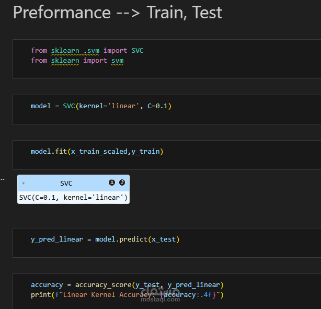Collapse the SVC estimator arrow

point(24,184)
